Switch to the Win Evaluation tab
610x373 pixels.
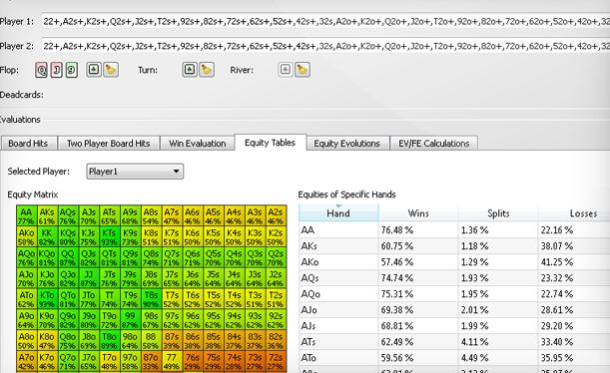pos(198,144)
